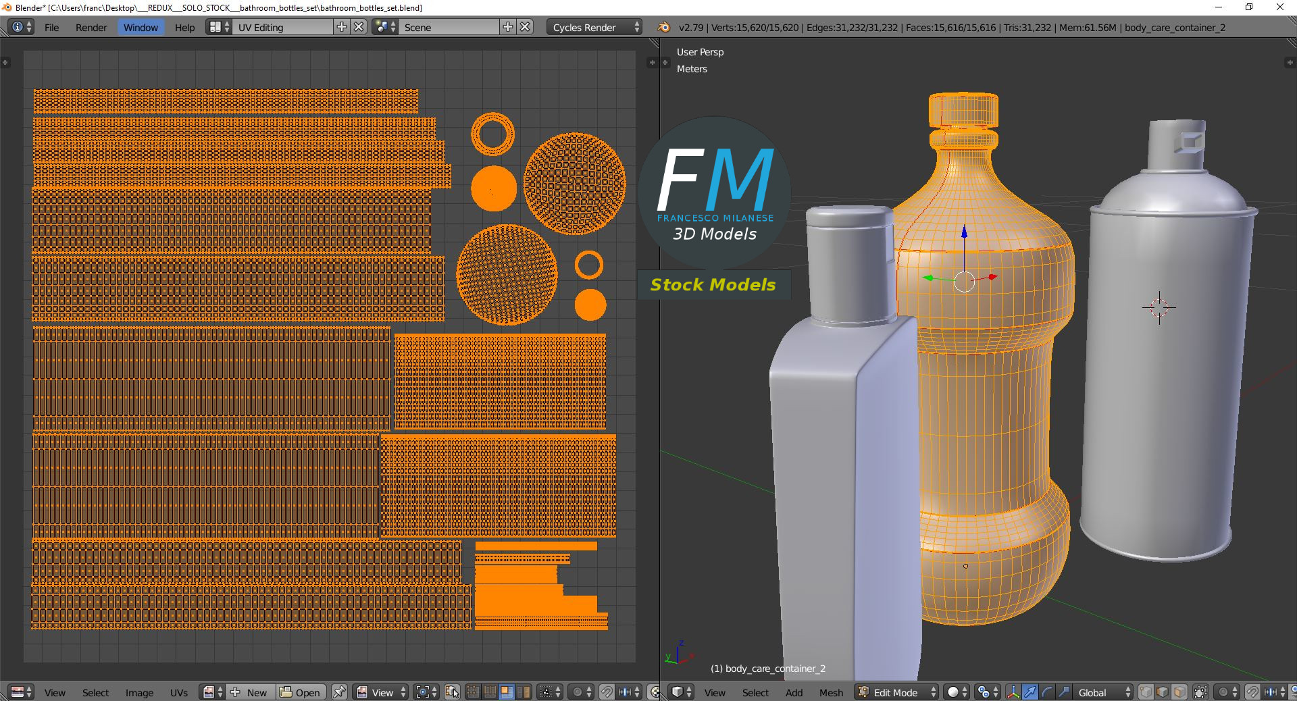Toggle the 3D manipulator widget
The image size is (1297, 701).
(1013, 692)
